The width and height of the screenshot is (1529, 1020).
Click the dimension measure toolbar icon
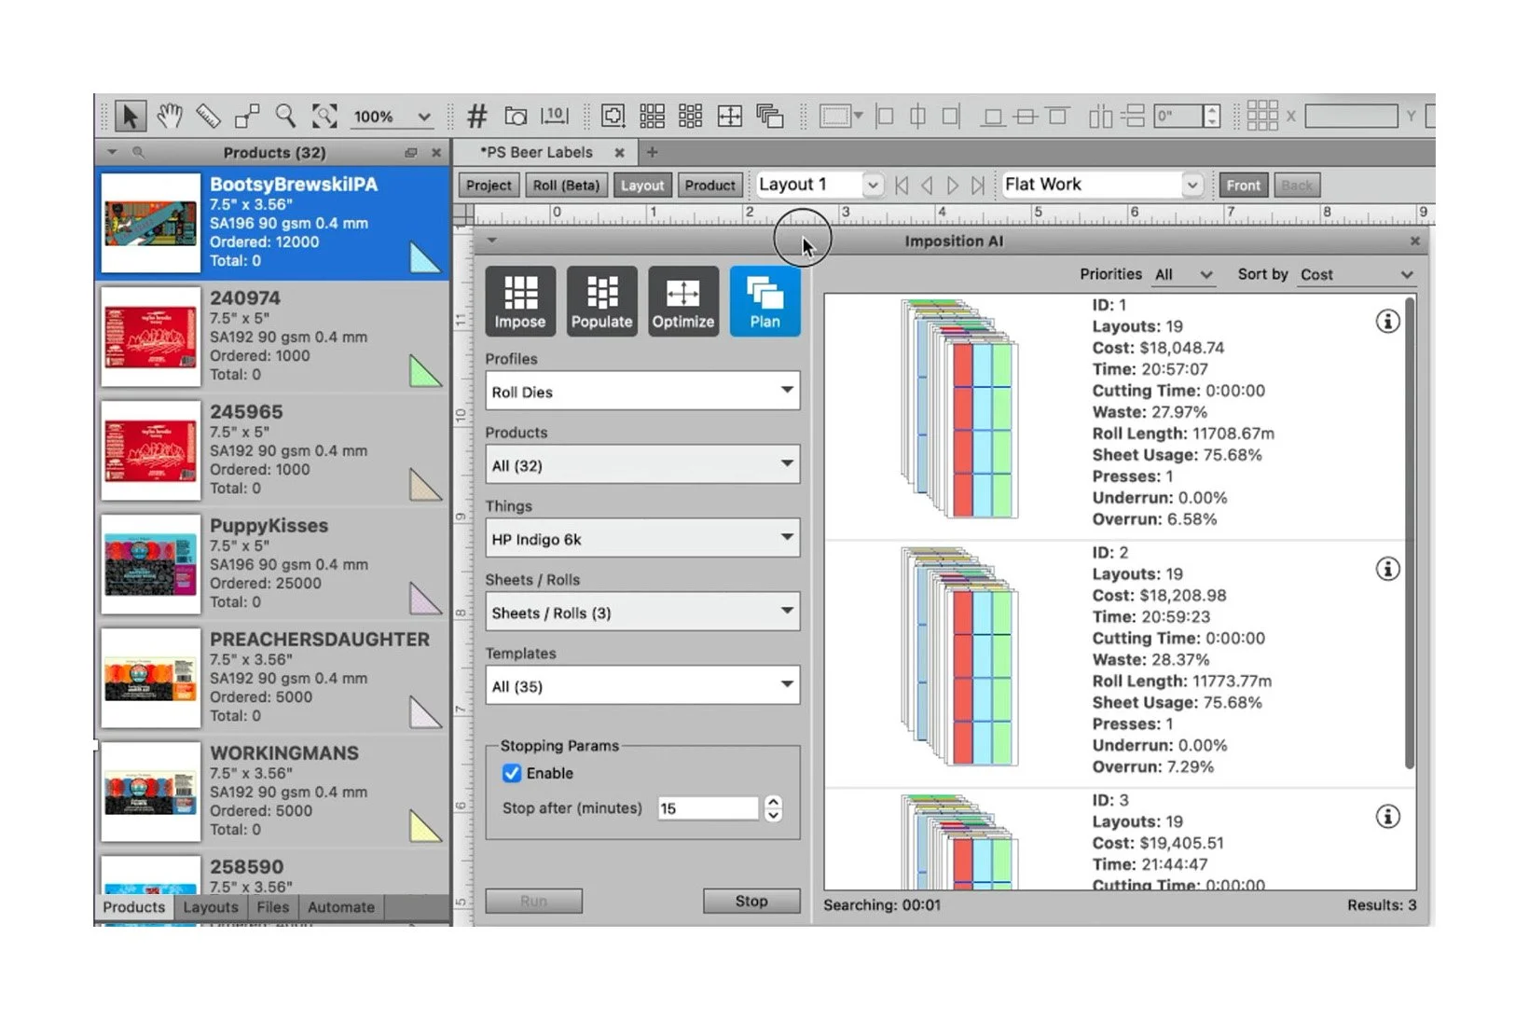coord(555,117)
